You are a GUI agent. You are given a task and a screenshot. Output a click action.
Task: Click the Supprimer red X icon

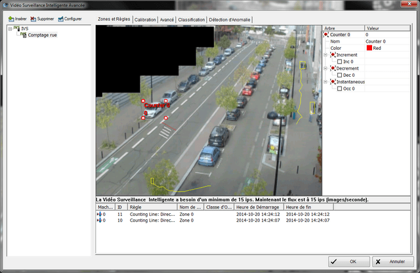[x=33, y=19]
